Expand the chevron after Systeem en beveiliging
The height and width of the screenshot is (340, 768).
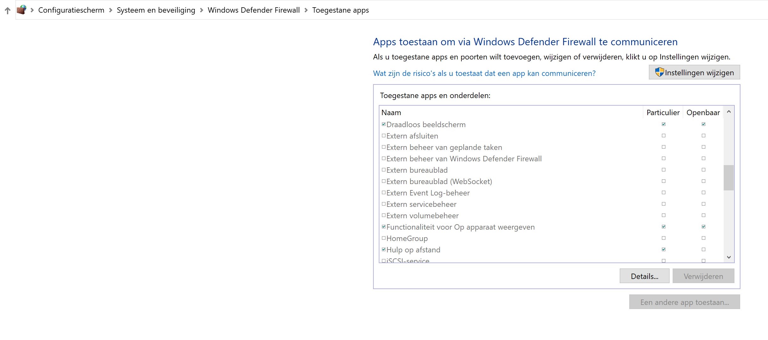point(201,10)
